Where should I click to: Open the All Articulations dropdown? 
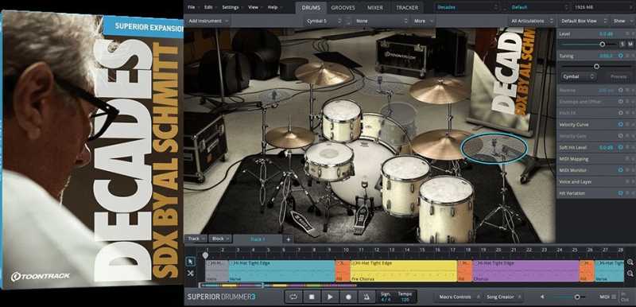click(532, 21)
